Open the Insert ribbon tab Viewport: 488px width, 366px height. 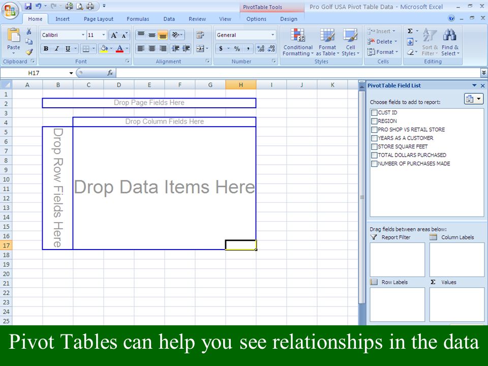[63, 19]
